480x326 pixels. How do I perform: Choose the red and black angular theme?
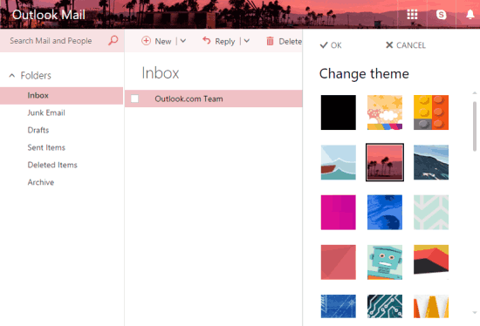pos(431,262)
